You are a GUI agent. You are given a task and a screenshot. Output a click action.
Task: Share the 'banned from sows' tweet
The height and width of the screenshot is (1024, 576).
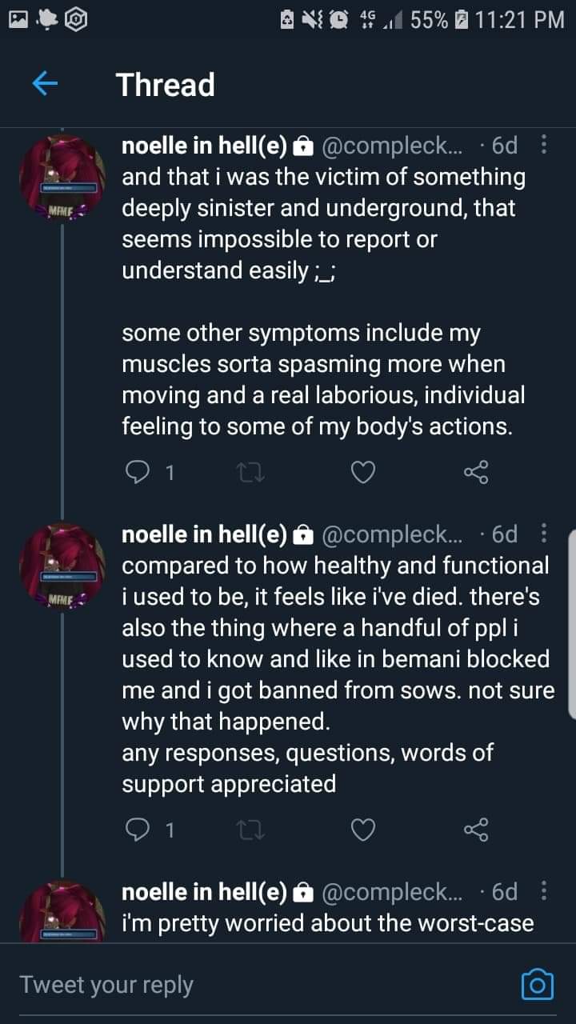tap(476, 830)
